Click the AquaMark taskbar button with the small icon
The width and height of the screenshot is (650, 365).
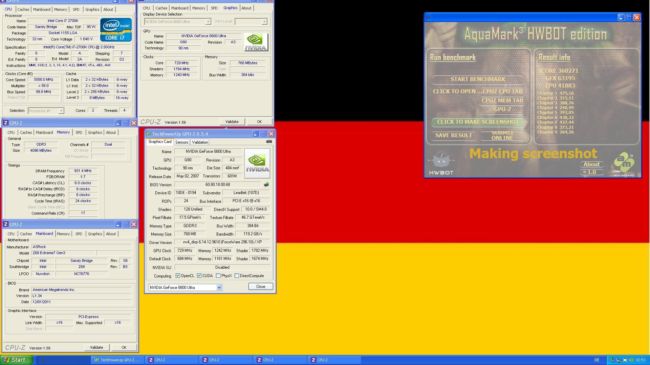pos(63,360)
